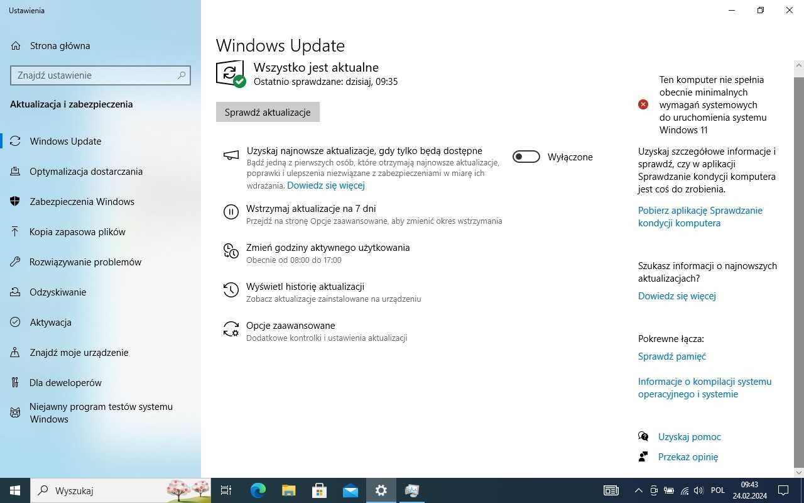Click the Settings gear on the taskbar

pyautogui.click(x=381, y=490)
